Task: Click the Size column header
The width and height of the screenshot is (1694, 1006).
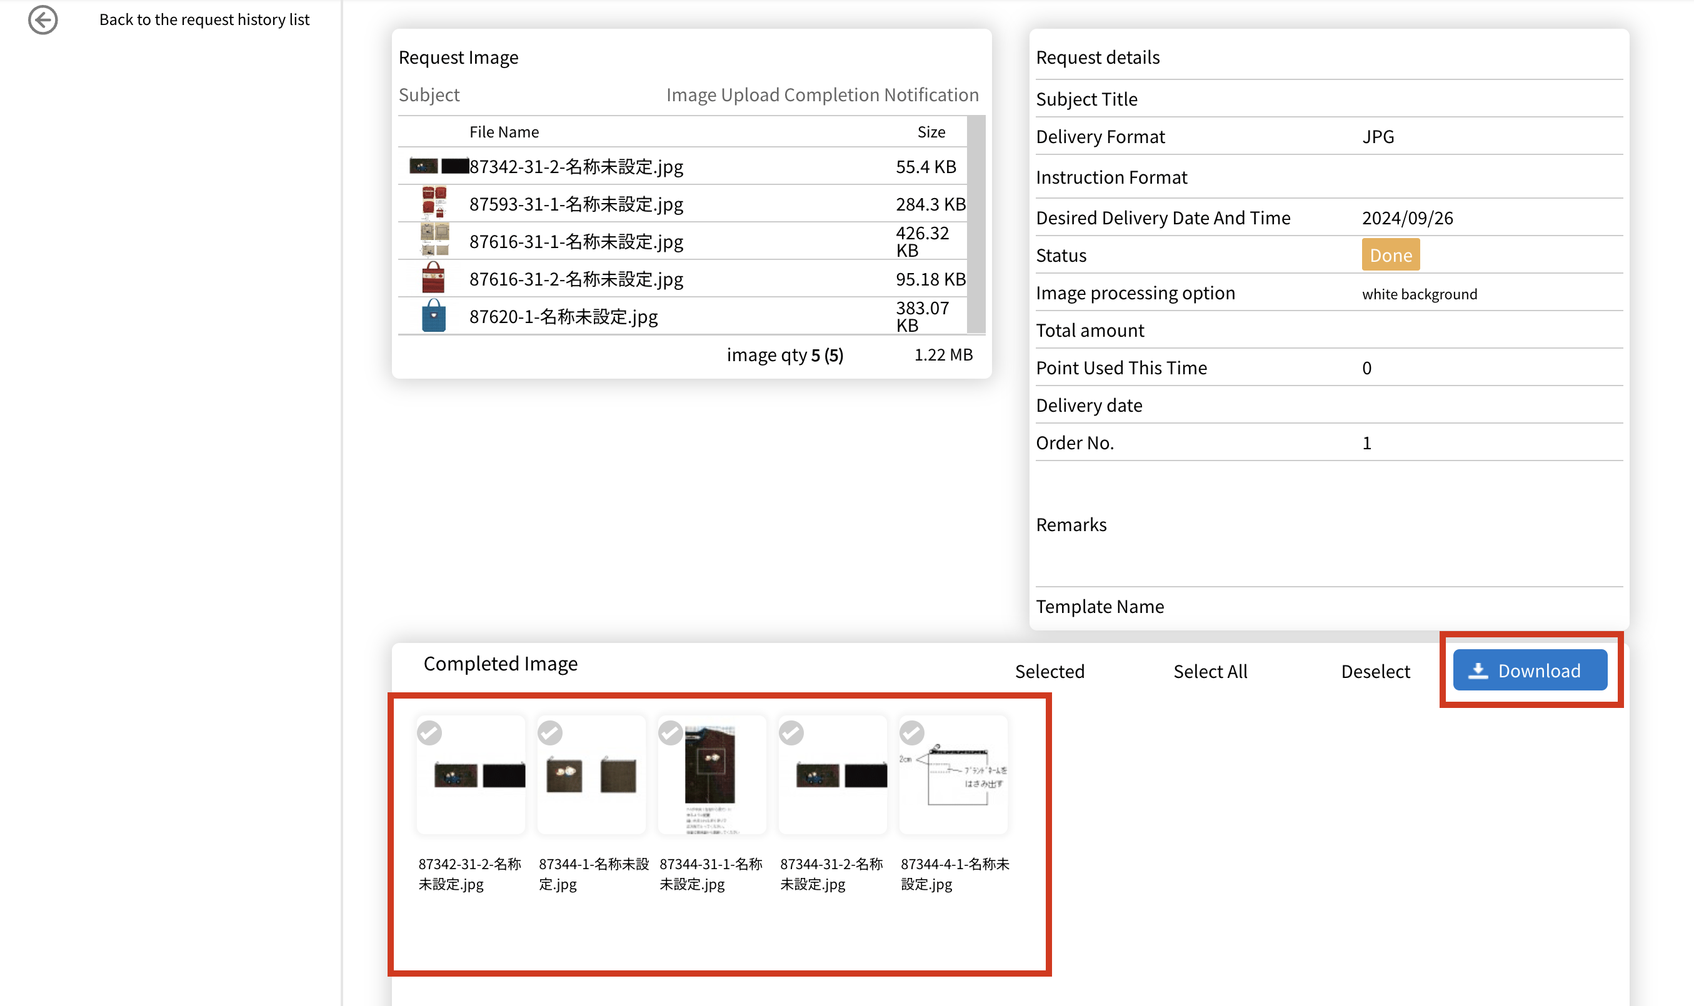Action: [931, 131]
